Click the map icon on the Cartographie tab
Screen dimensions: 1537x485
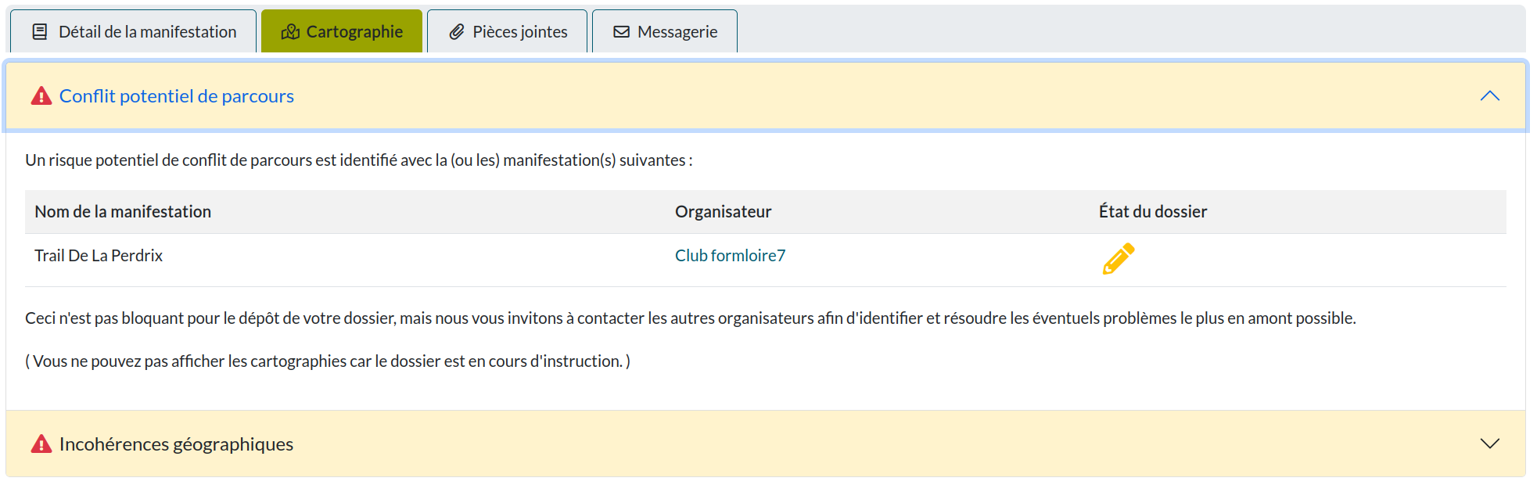tap(290, 32)
